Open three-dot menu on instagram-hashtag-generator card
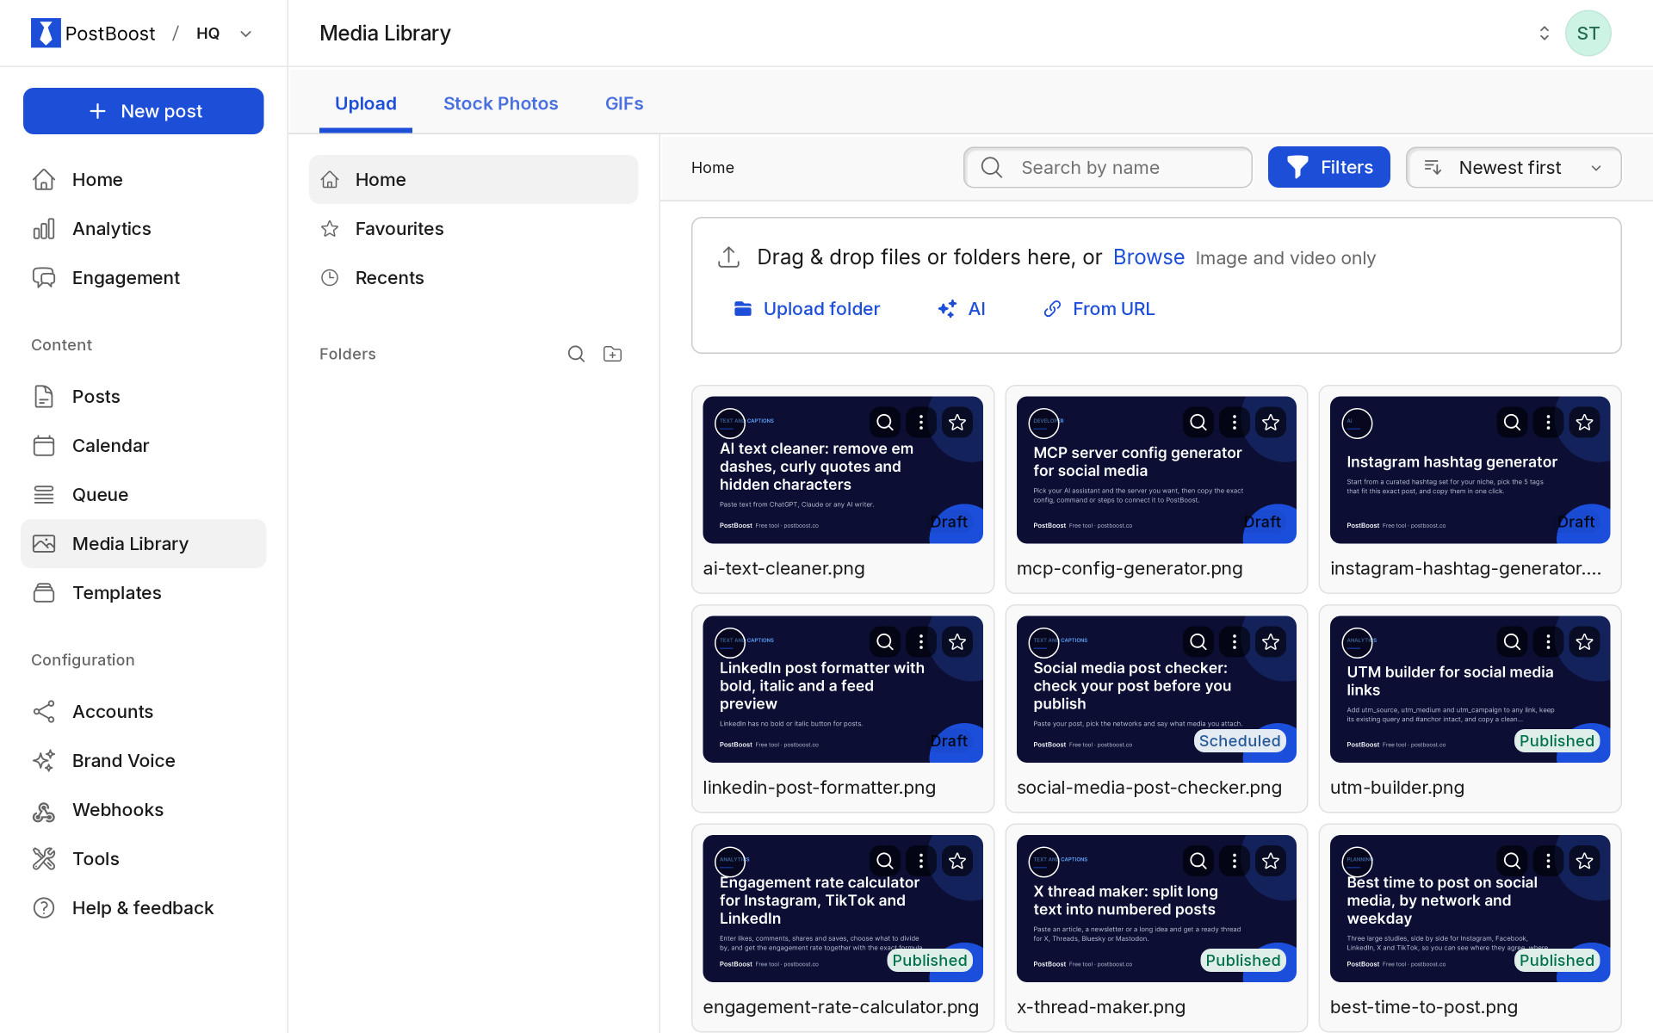This screenshot has height=1033, width=1653. tap(1547, 422)
